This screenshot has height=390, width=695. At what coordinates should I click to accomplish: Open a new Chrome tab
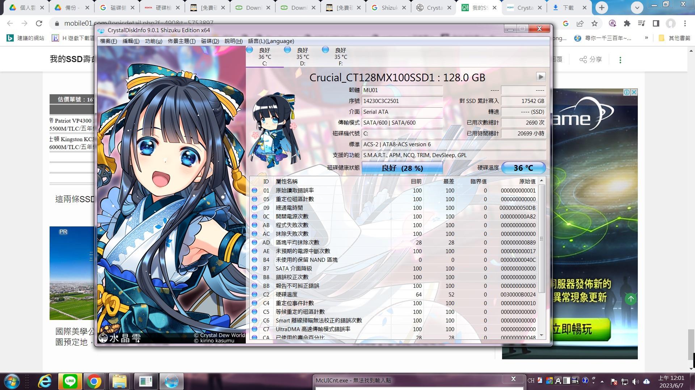(x=602, y=8)
